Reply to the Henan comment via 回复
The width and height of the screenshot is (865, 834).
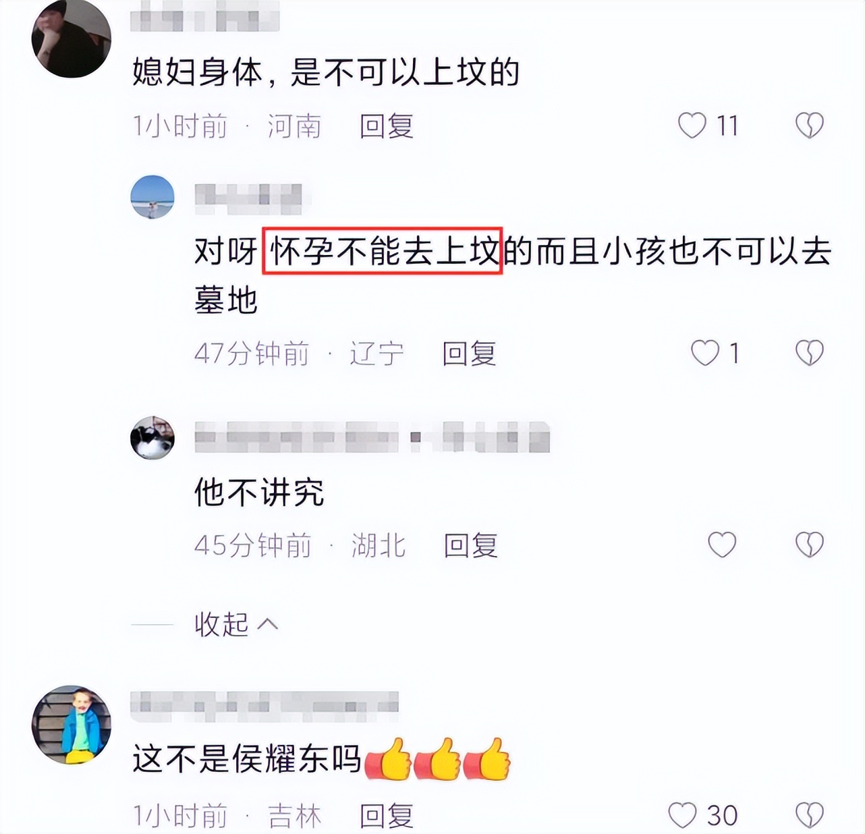(387, 126)
